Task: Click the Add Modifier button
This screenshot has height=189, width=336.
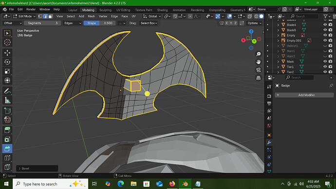Action: tap(304, 95)
